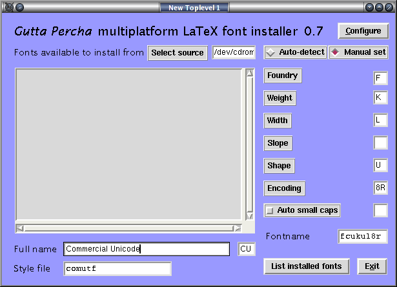Open the Encoding selection menu
The height and width of the screenshot is (287, 397).
pos(284,188)
